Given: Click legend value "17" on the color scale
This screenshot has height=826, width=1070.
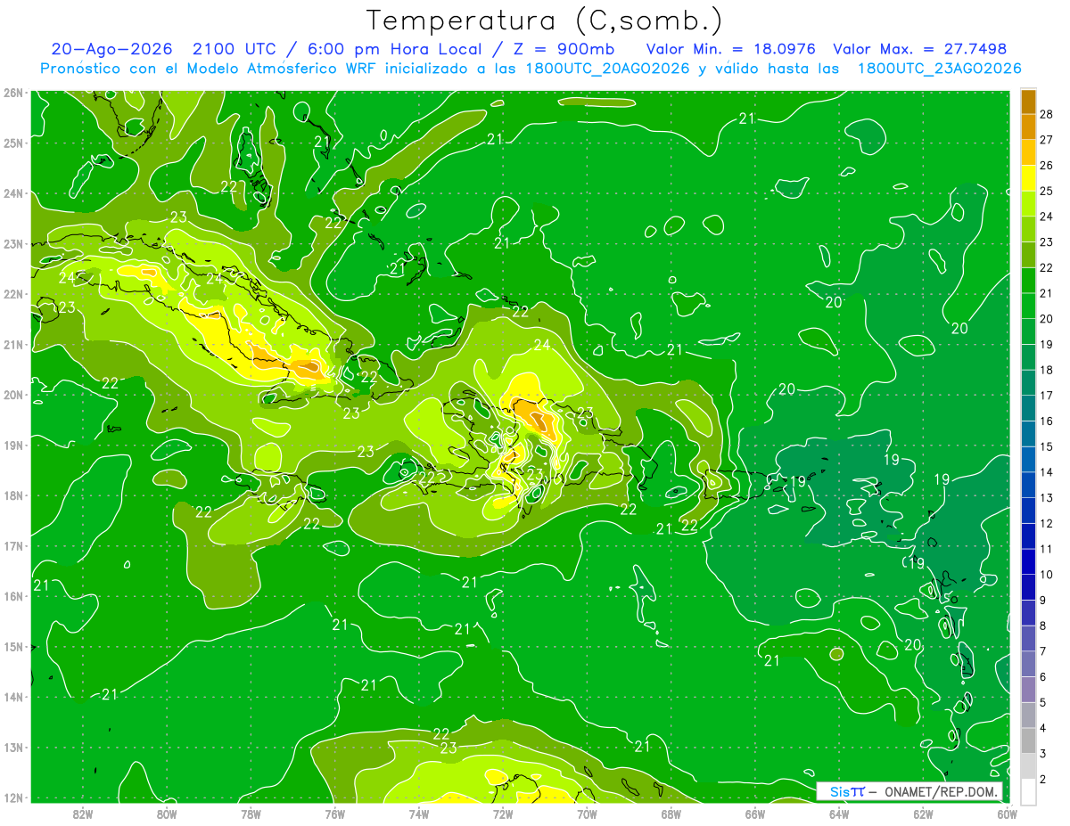Looking at the screenshot, I should tap(1047, 396).
